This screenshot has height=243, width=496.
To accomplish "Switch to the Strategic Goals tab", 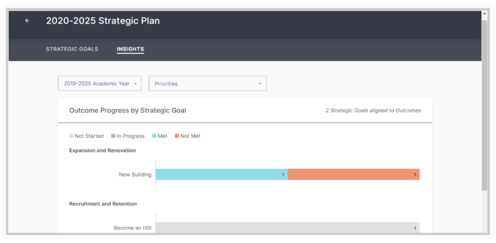I will click(72, 49).
